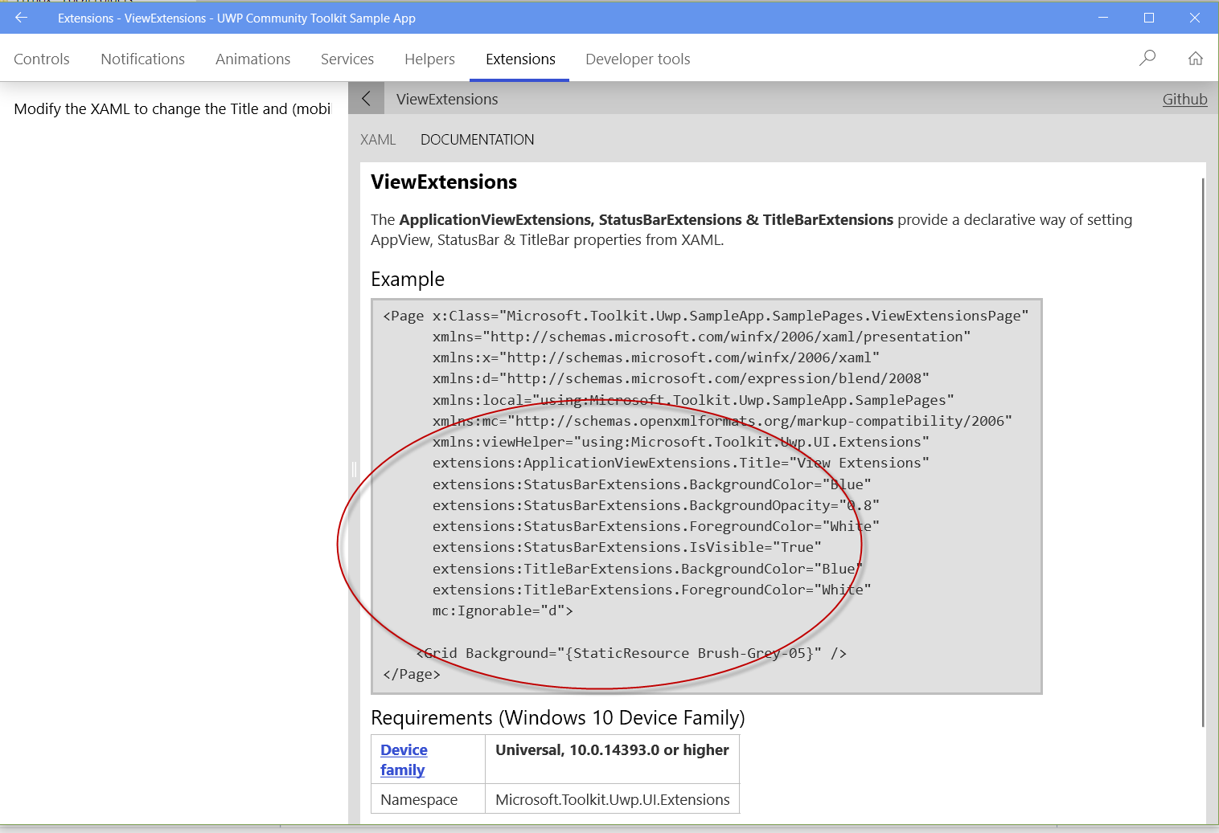
Task: Switch to the DOCUMENTATION tab
Action: 477,140
